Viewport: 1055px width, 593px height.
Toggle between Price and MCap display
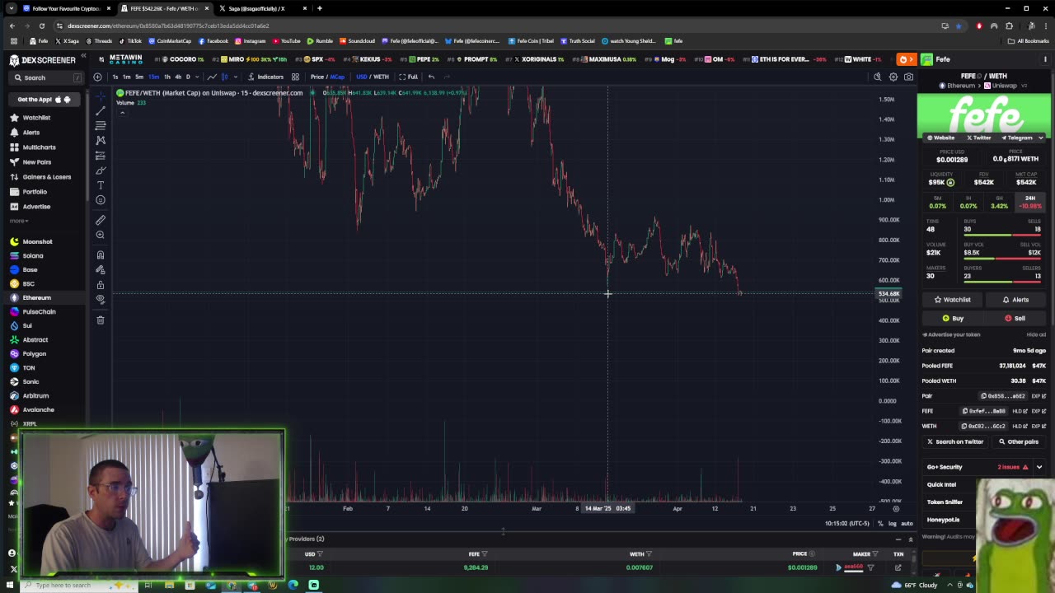click(327, 77)
